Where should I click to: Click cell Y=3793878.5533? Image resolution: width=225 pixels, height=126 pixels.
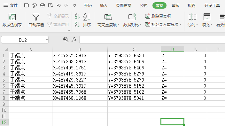134,55
